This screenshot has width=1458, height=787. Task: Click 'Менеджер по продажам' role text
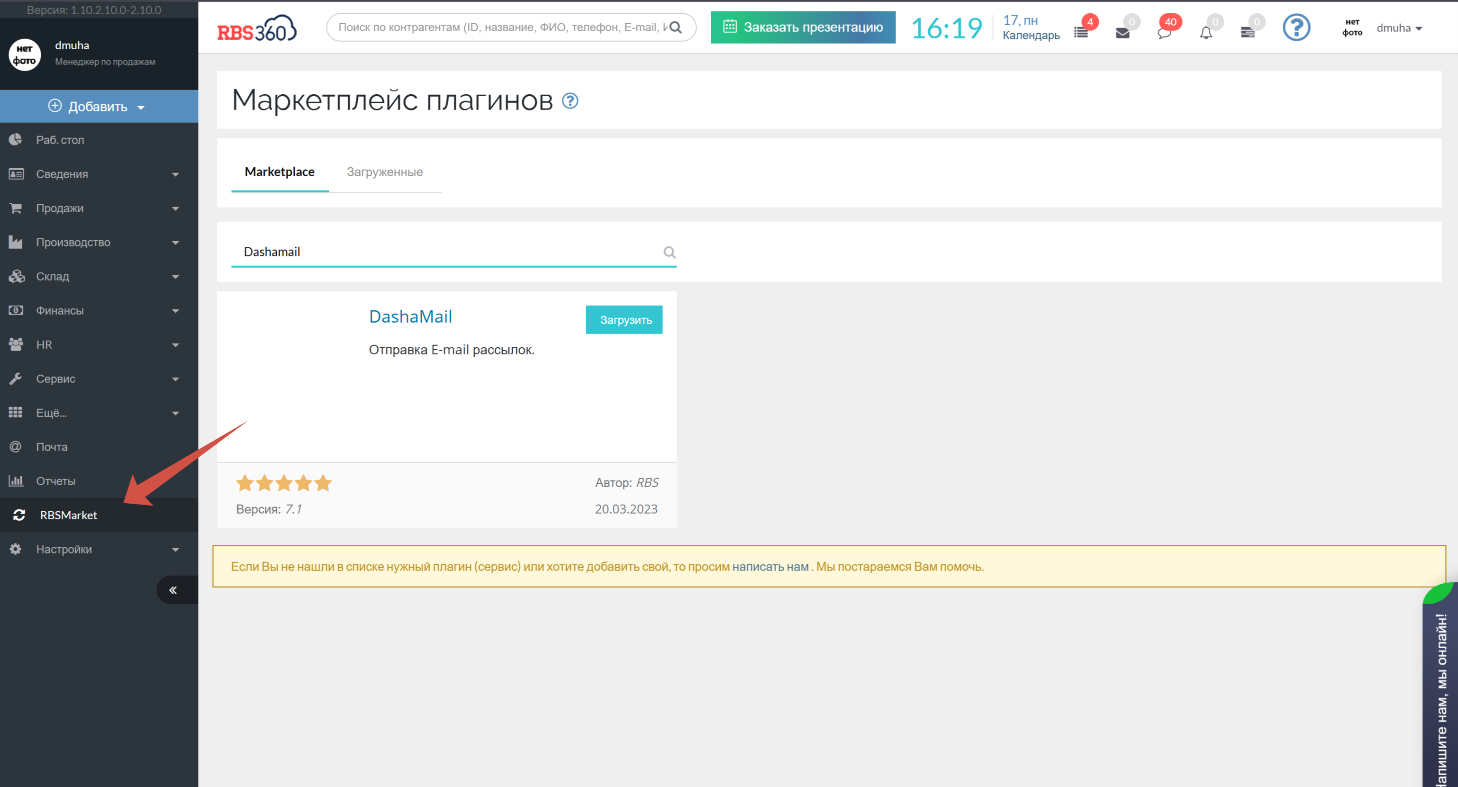click(x=105, y=62)
